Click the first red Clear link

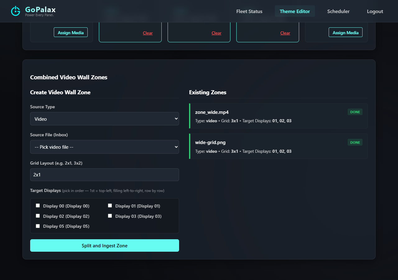pyautogui.click(x=148, y=33)
